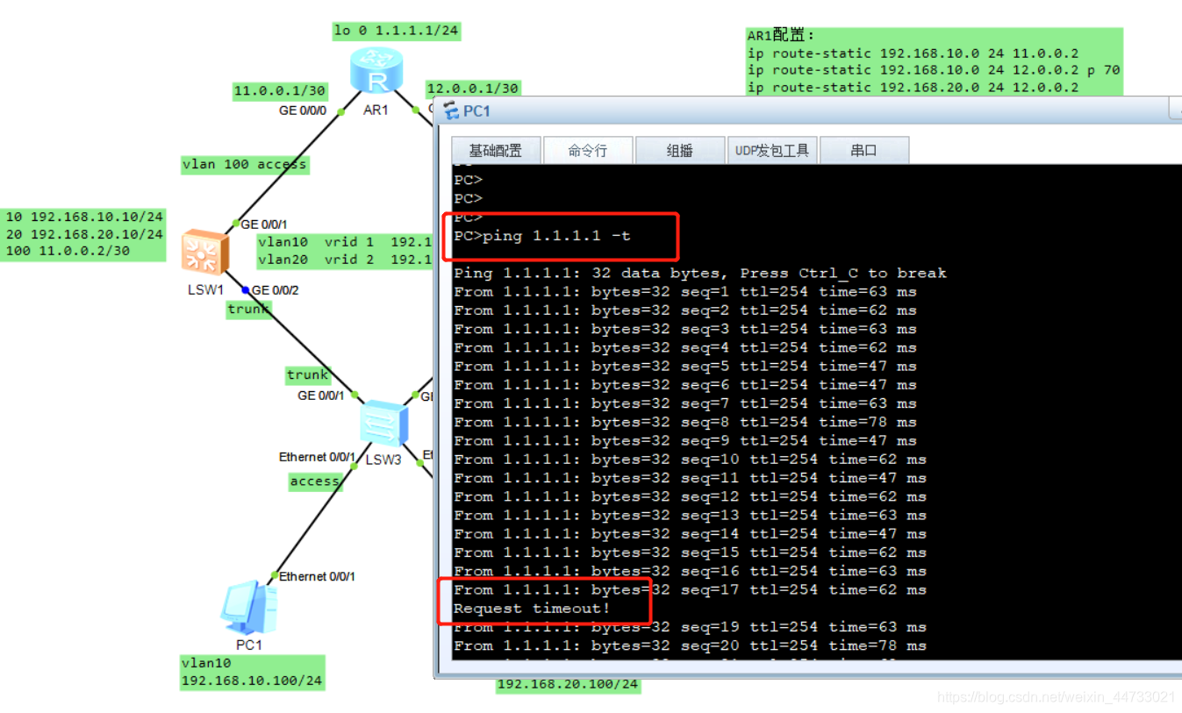Click the 'Press Ctrl_C to break' ping header line
The width and height of the screenshot is (1182, 713).
click(x=699, y=273)
